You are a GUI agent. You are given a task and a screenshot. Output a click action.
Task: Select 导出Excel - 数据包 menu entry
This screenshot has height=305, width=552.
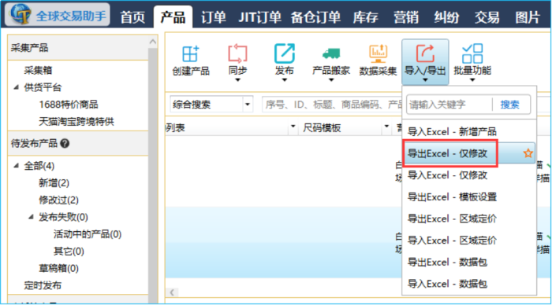[x=469, y=263]
